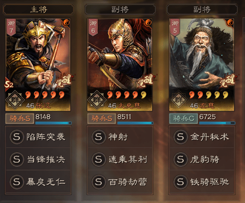Click the 群 faction emblem on 张辽 card
Screen dimensions: 245x203
click(x=15, y=100)
